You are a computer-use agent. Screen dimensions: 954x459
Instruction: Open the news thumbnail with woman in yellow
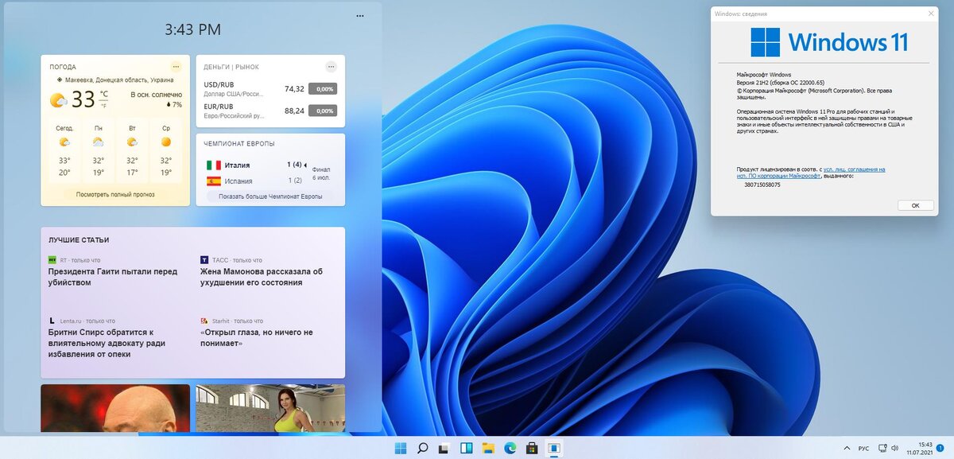(x=270, y=408)
